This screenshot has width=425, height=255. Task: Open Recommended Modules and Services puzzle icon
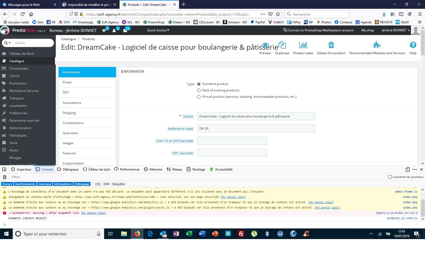coord(377,45)
